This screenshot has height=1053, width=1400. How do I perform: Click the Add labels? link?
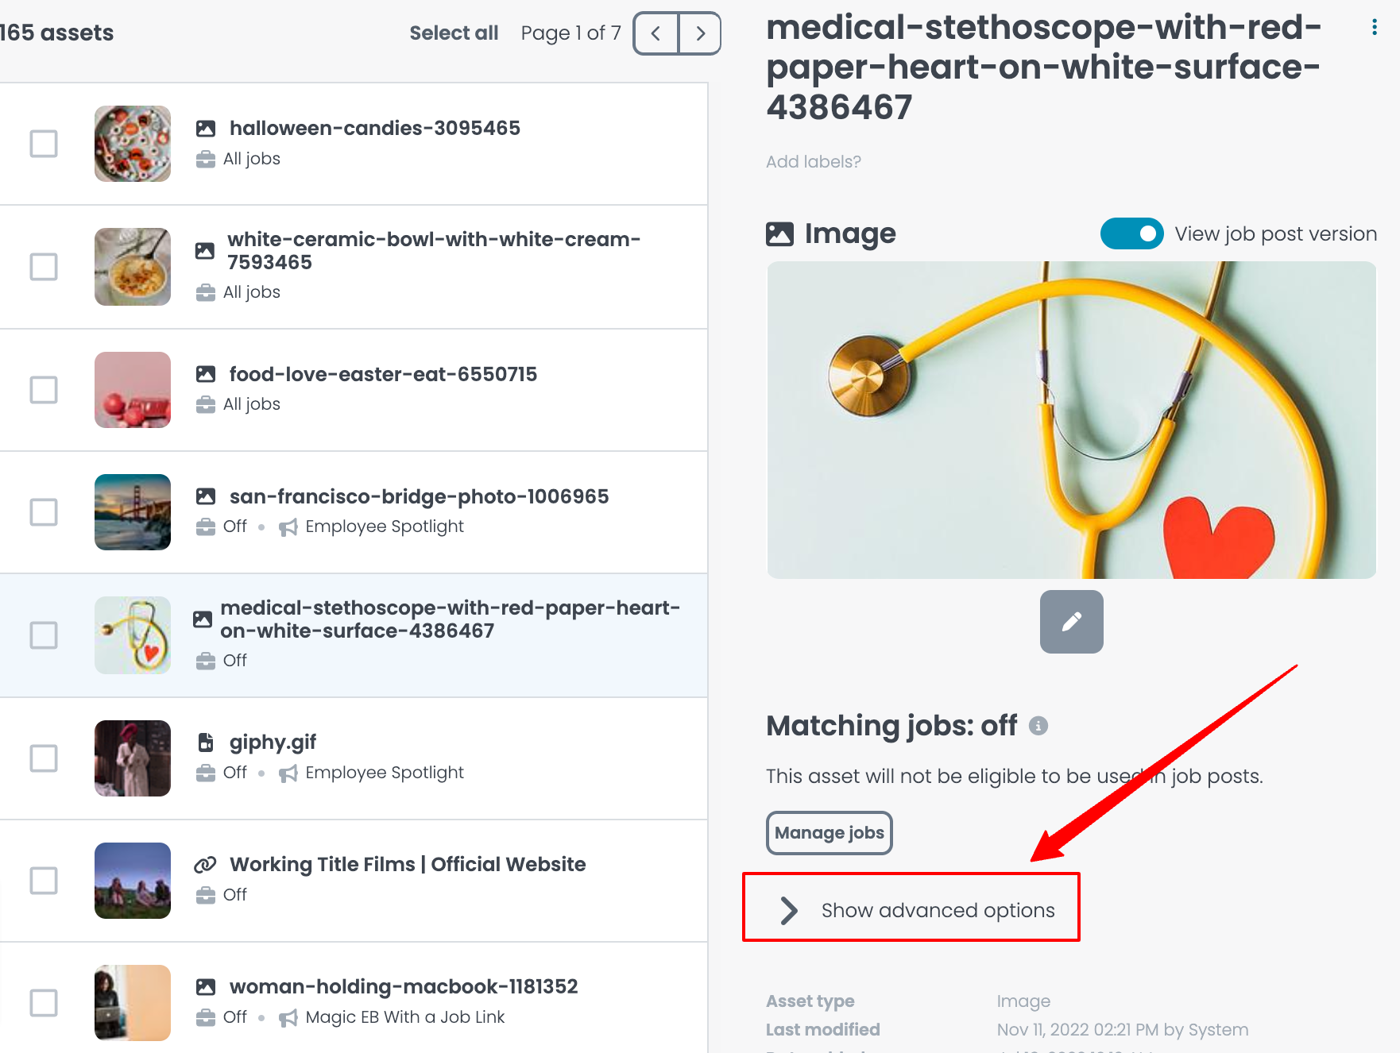click(813, 161)
